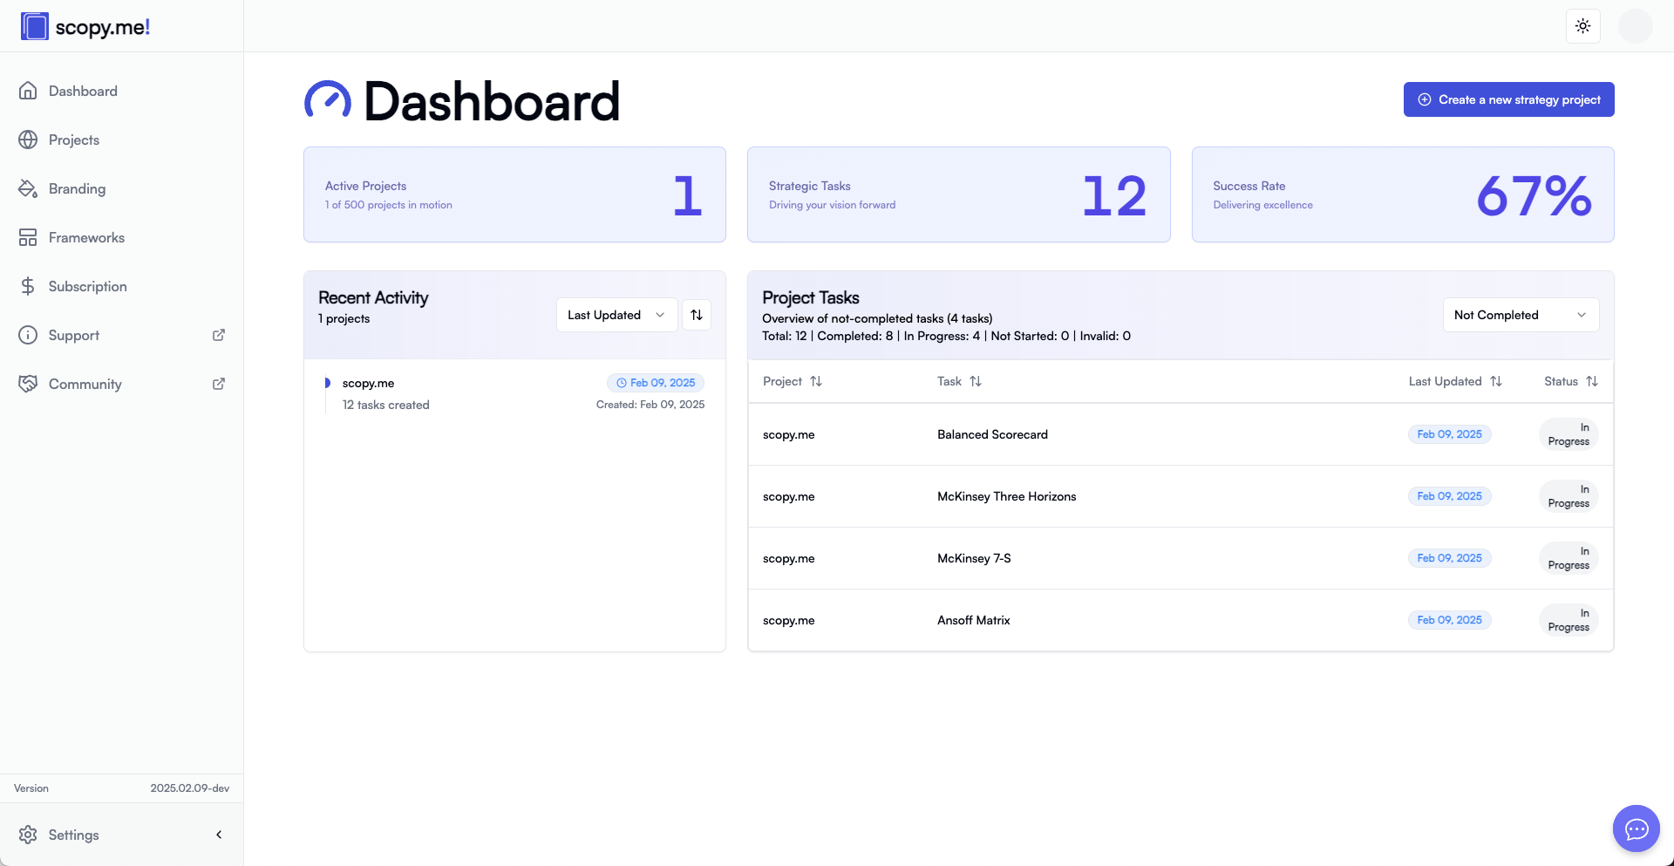
Task: Sort tasks by Last Updated column
Action: (1495, 381)
